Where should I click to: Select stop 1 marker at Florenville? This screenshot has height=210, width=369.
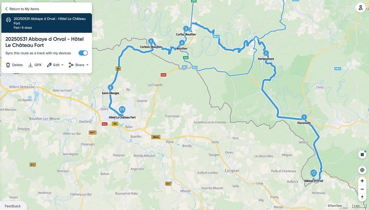click(x=304, y=117)
